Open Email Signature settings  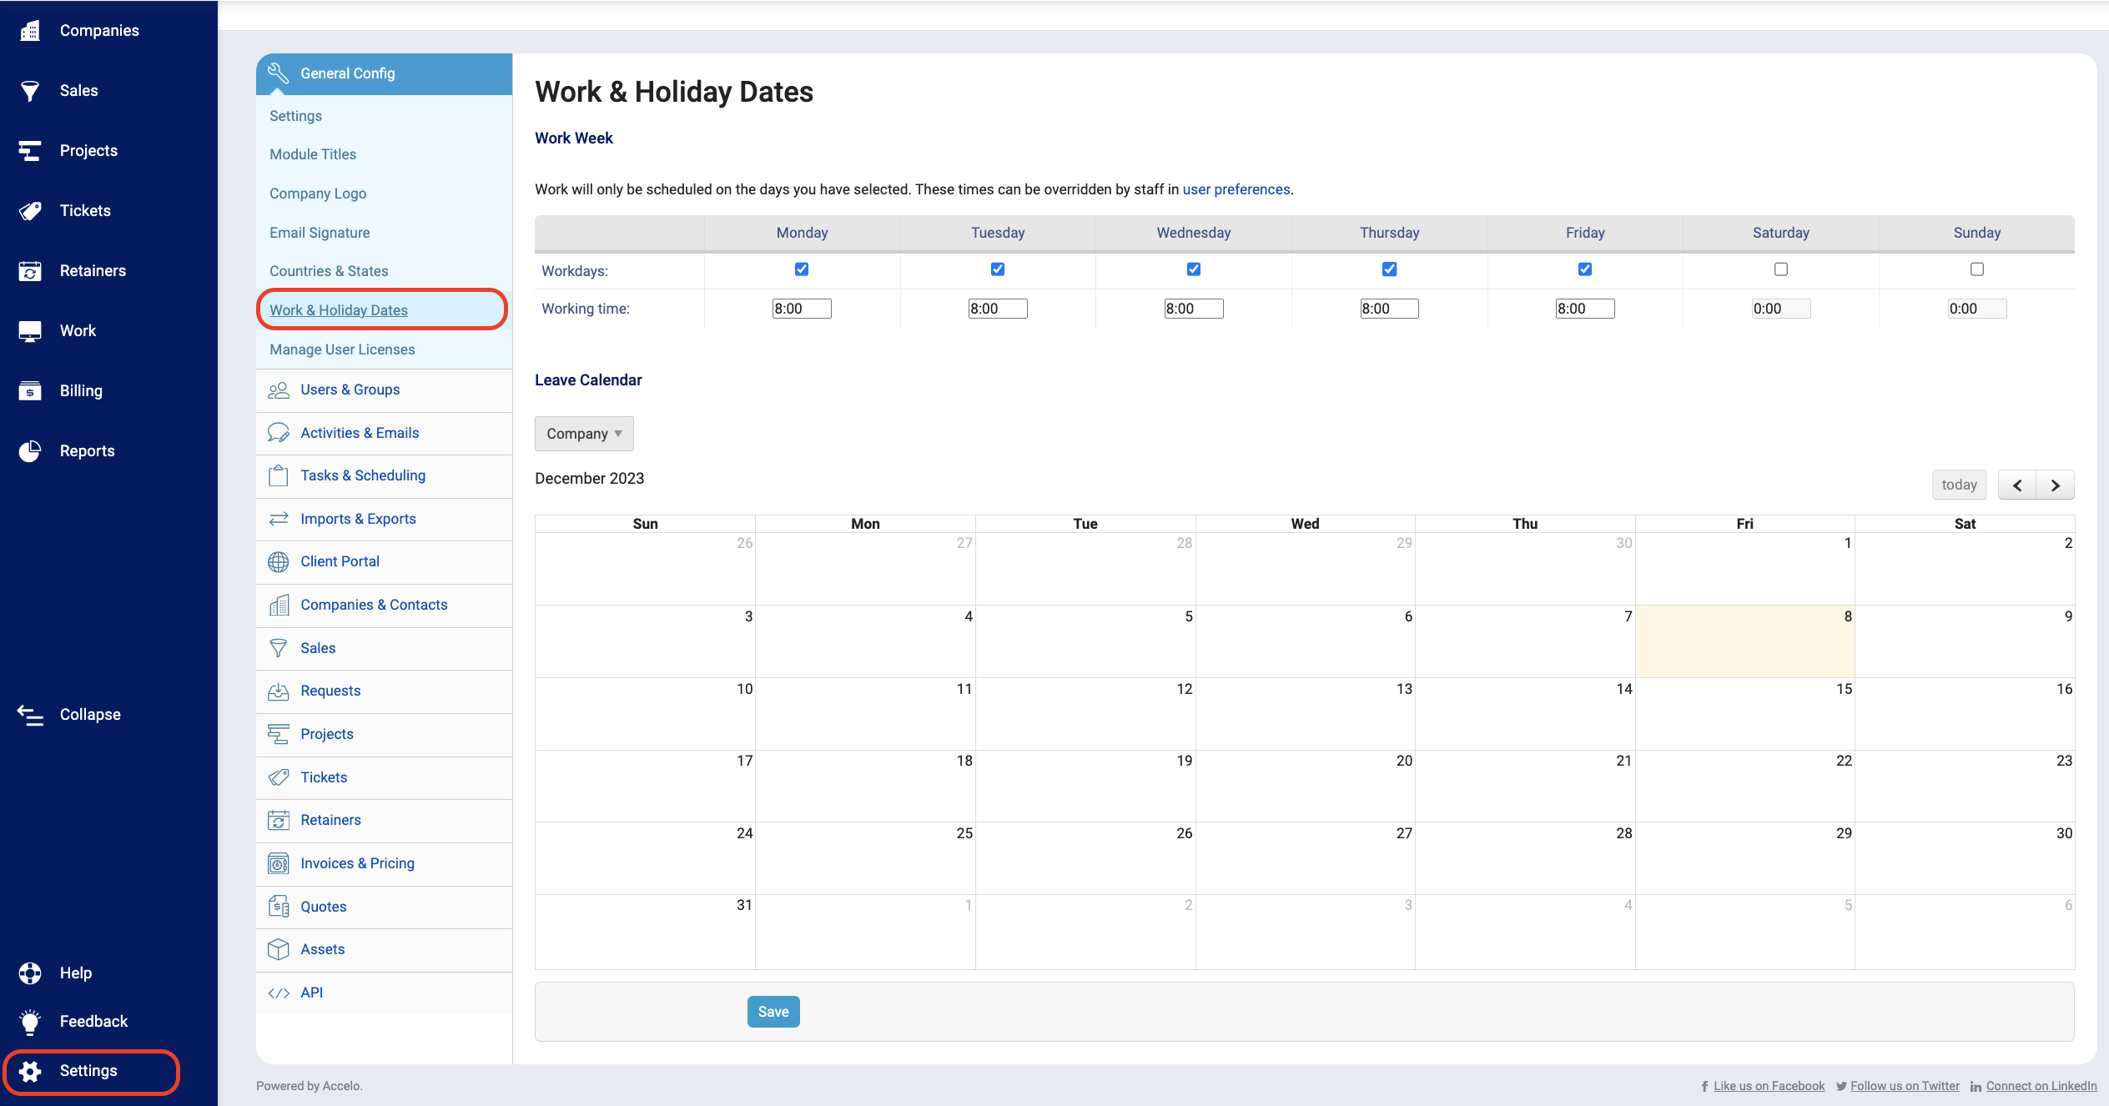tap(320, 233)
